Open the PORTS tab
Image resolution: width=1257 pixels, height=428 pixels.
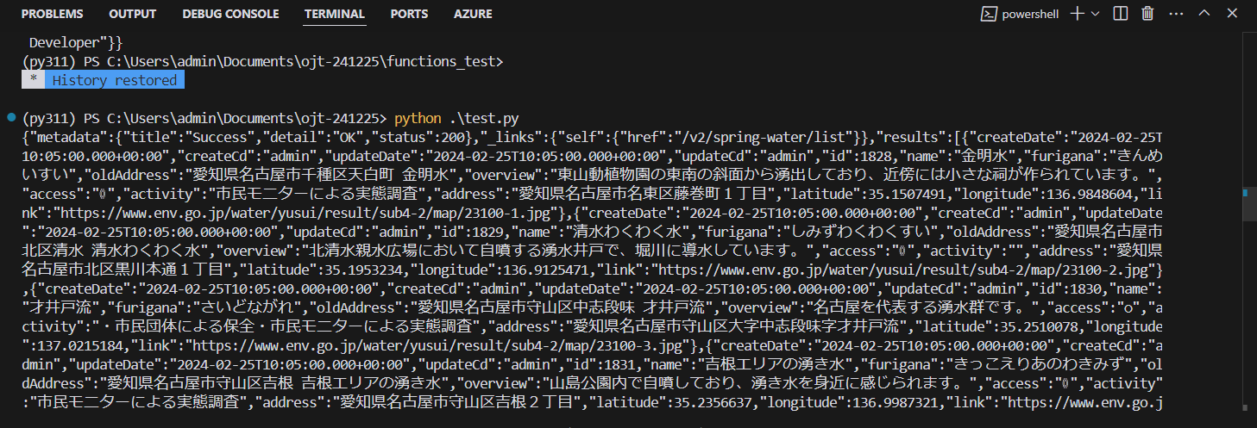pyautogui.click(x=409, y=14)
